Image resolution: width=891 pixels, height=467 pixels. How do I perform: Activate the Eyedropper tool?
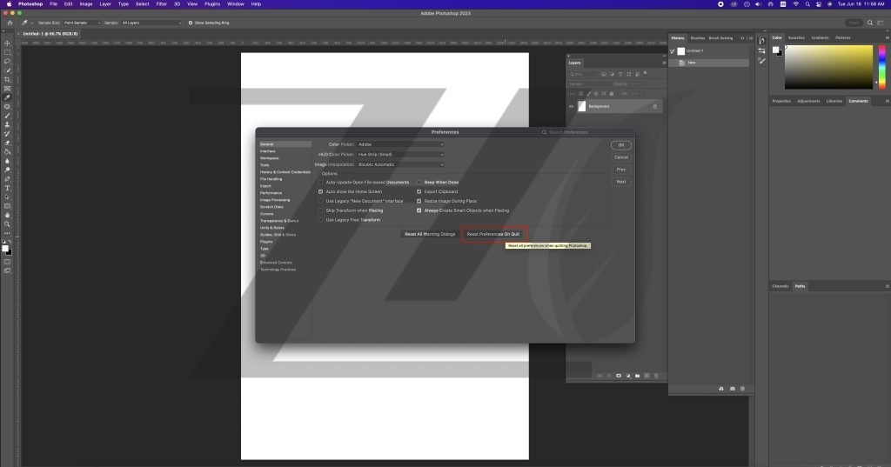[x=7, y=97]
